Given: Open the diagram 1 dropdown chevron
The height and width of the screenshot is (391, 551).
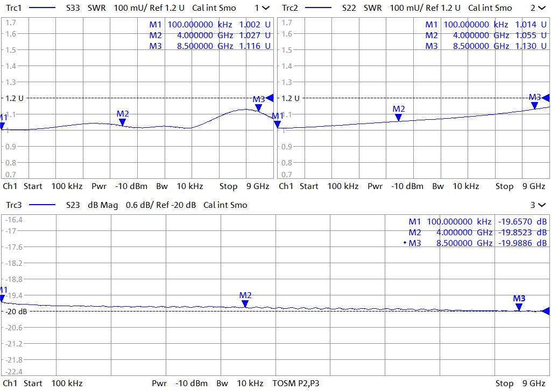Looking at the screenshot, I should 265,8.
